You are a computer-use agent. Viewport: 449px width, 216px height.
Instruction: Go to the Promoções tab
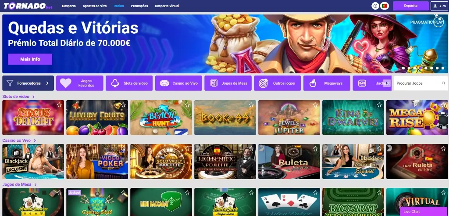click(x=139, y=6)
